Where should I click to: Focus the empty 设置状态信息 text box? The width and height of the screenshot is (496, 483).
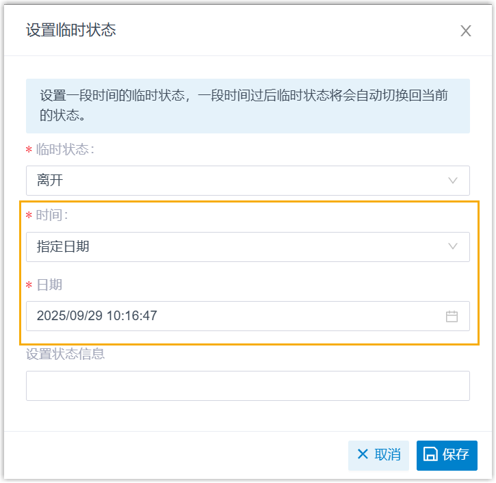pyautogui.click(x=248, y=386)
